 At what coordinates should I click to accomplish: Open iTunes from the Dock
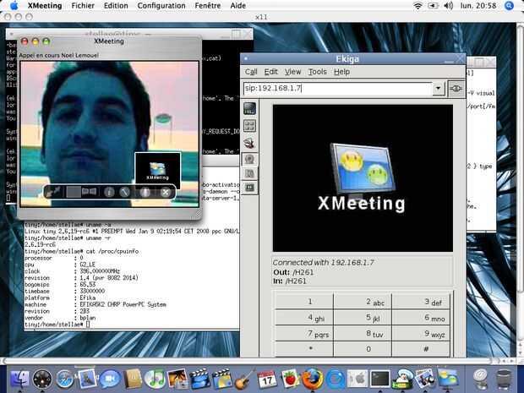(x=155, y=379)
